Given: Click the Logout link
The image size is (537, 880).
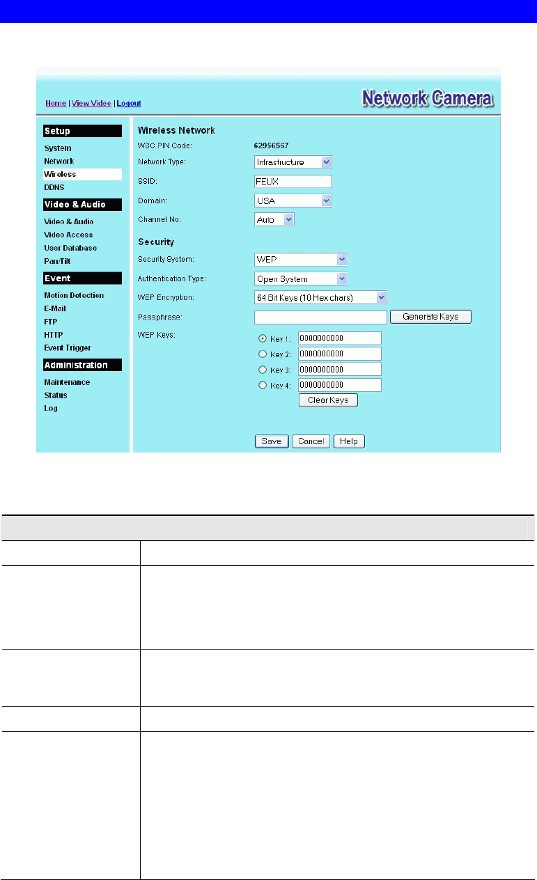Looking at the screenshot, I should pos(129,103).
